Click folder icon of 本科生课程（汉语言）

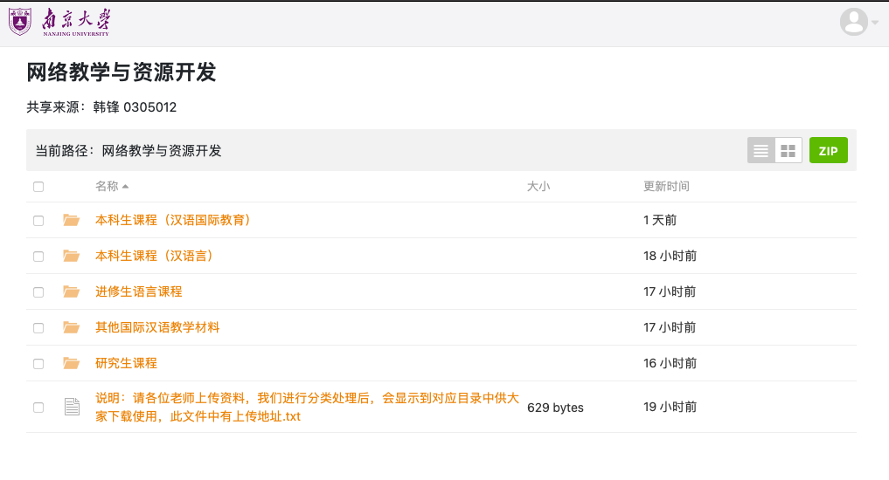click(72, 257)
